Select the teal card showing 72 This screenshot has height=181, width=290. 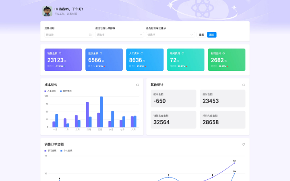186,60
